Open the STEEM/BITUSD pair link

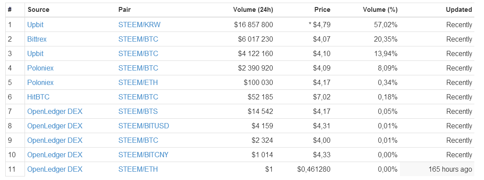(143, 126)
